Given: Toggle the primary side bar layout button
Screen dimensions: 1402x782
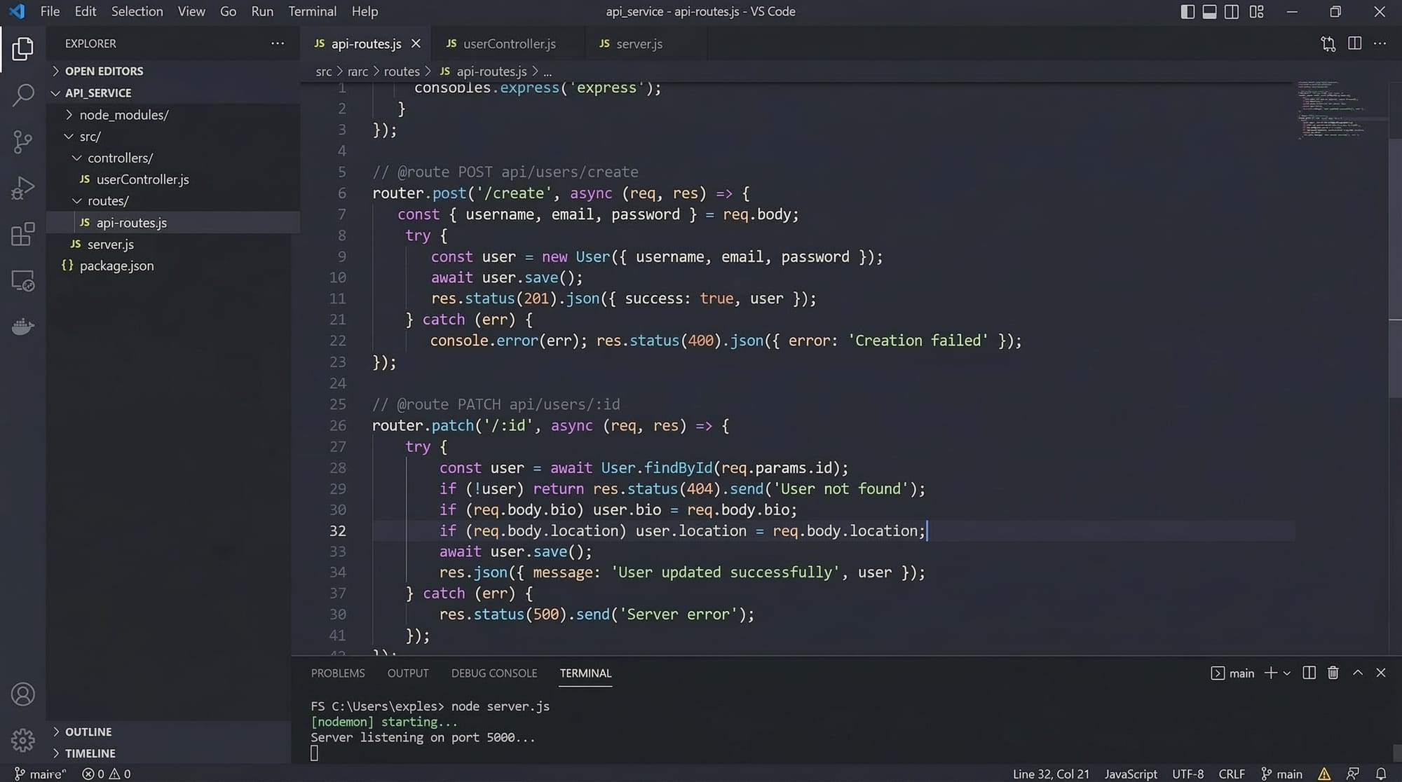Looking at the screenshot, I should (x=1187, y=12).
